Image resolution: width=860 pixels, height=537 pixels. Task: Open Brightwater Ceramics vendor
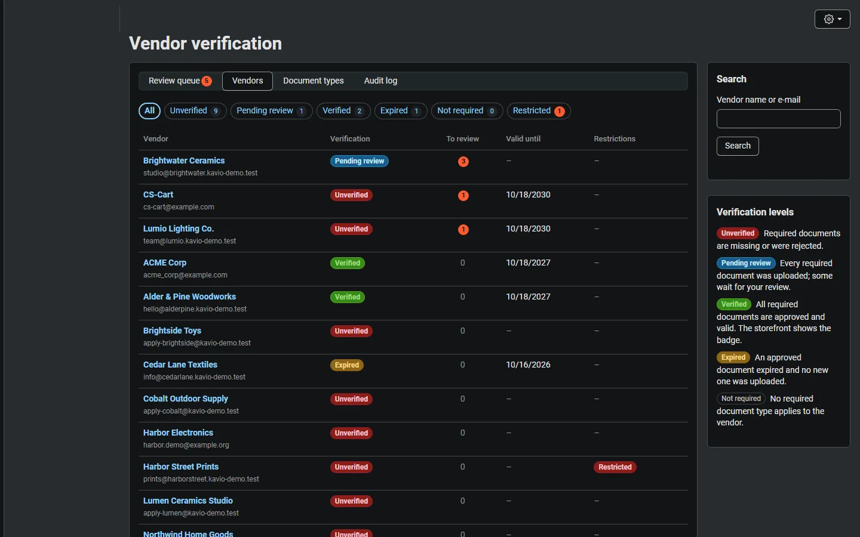[184, 161]
